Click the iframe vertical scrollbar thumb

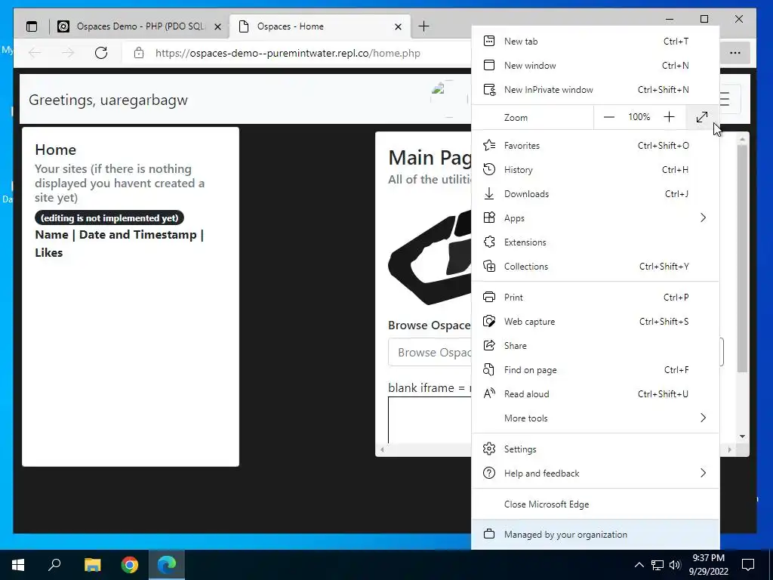742,259
